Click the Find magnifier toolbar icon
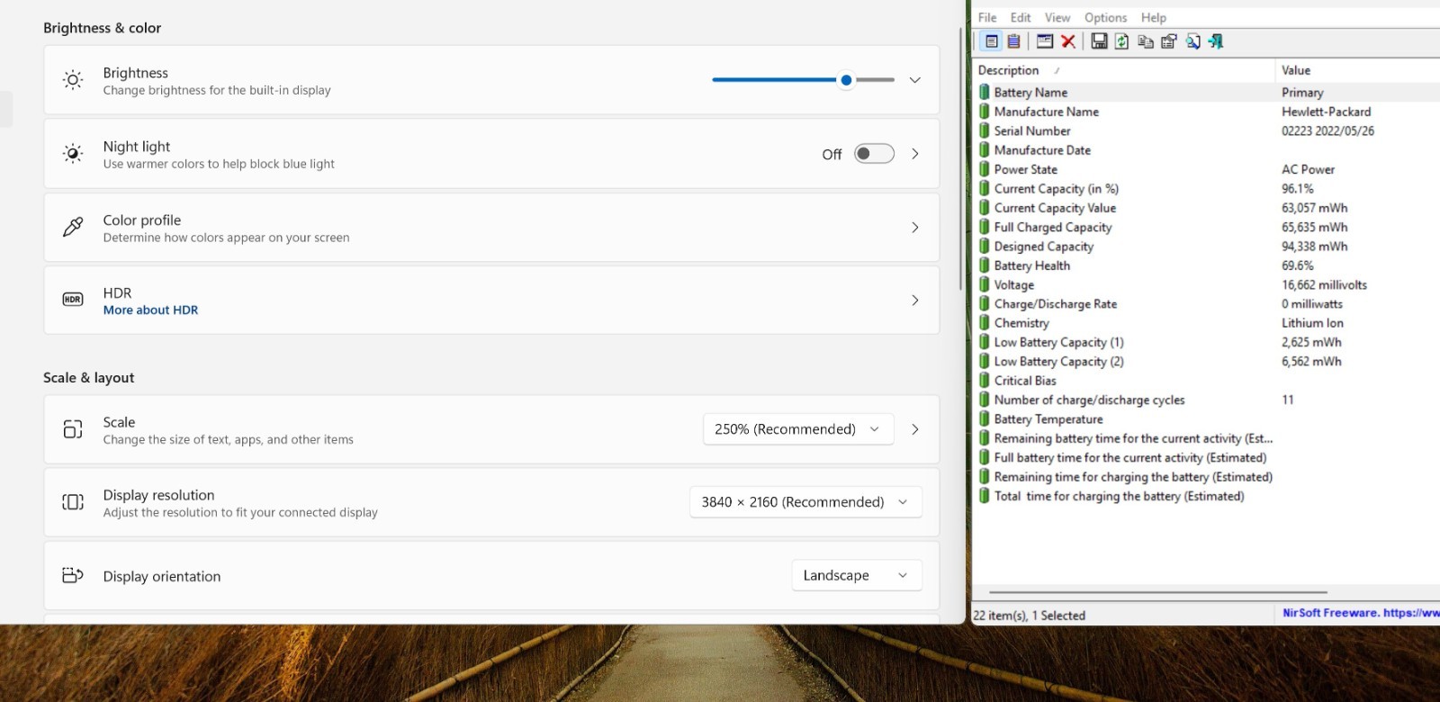Image resolution: width=1440 pixels, height=702 pixels. coord(1192,41)
